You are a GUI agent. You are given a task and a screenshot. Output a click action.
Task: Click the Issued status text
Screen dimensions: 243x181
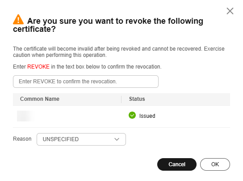(147, 116)
